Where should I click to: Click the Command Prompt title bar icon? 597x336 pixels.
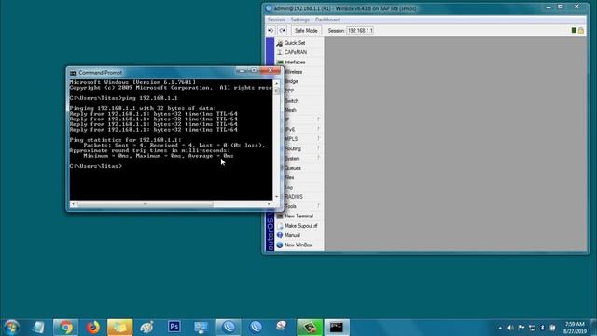click(73, 73)
